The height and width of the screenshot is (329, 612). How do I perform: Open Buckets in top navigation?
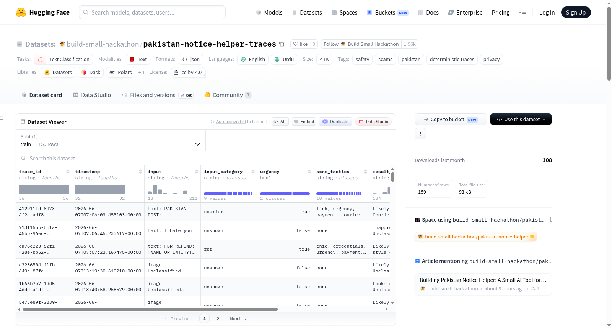coord(387,12)
